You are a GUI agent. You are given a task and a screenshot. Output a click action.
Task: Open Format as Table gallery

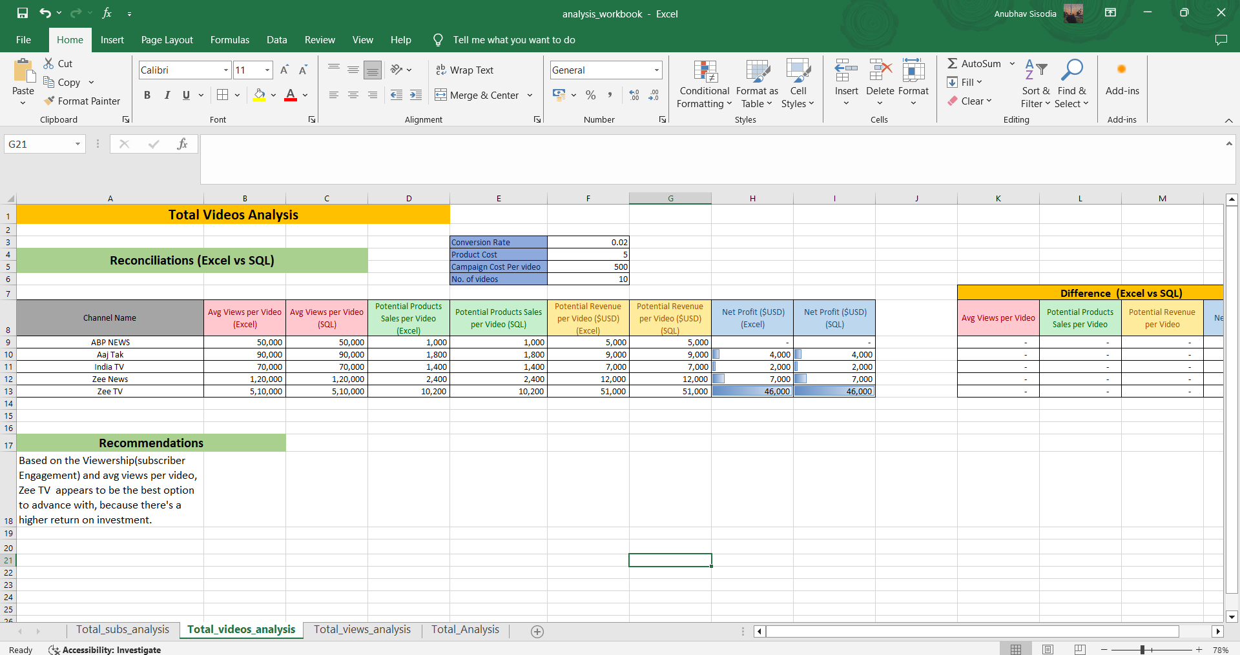(757, 84)
